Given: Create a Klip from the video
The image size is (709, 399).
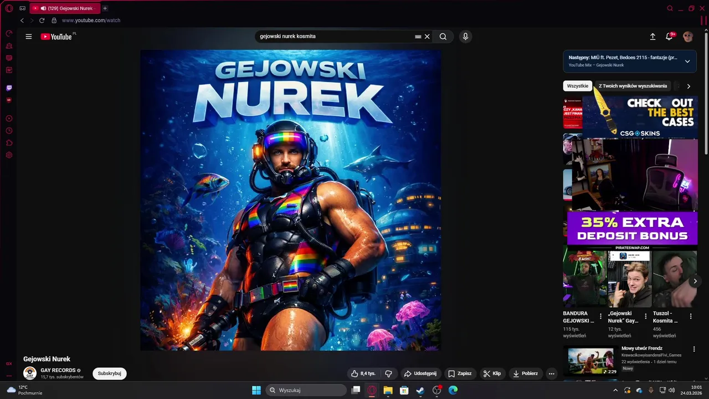Looking at the screenshot, I should [x=492, y=374].
